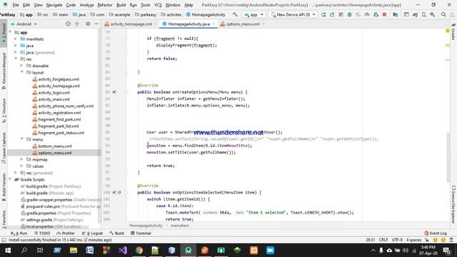Click menuItem in the editor breadcrumb
457x257 pixels.
coord(179,226)
